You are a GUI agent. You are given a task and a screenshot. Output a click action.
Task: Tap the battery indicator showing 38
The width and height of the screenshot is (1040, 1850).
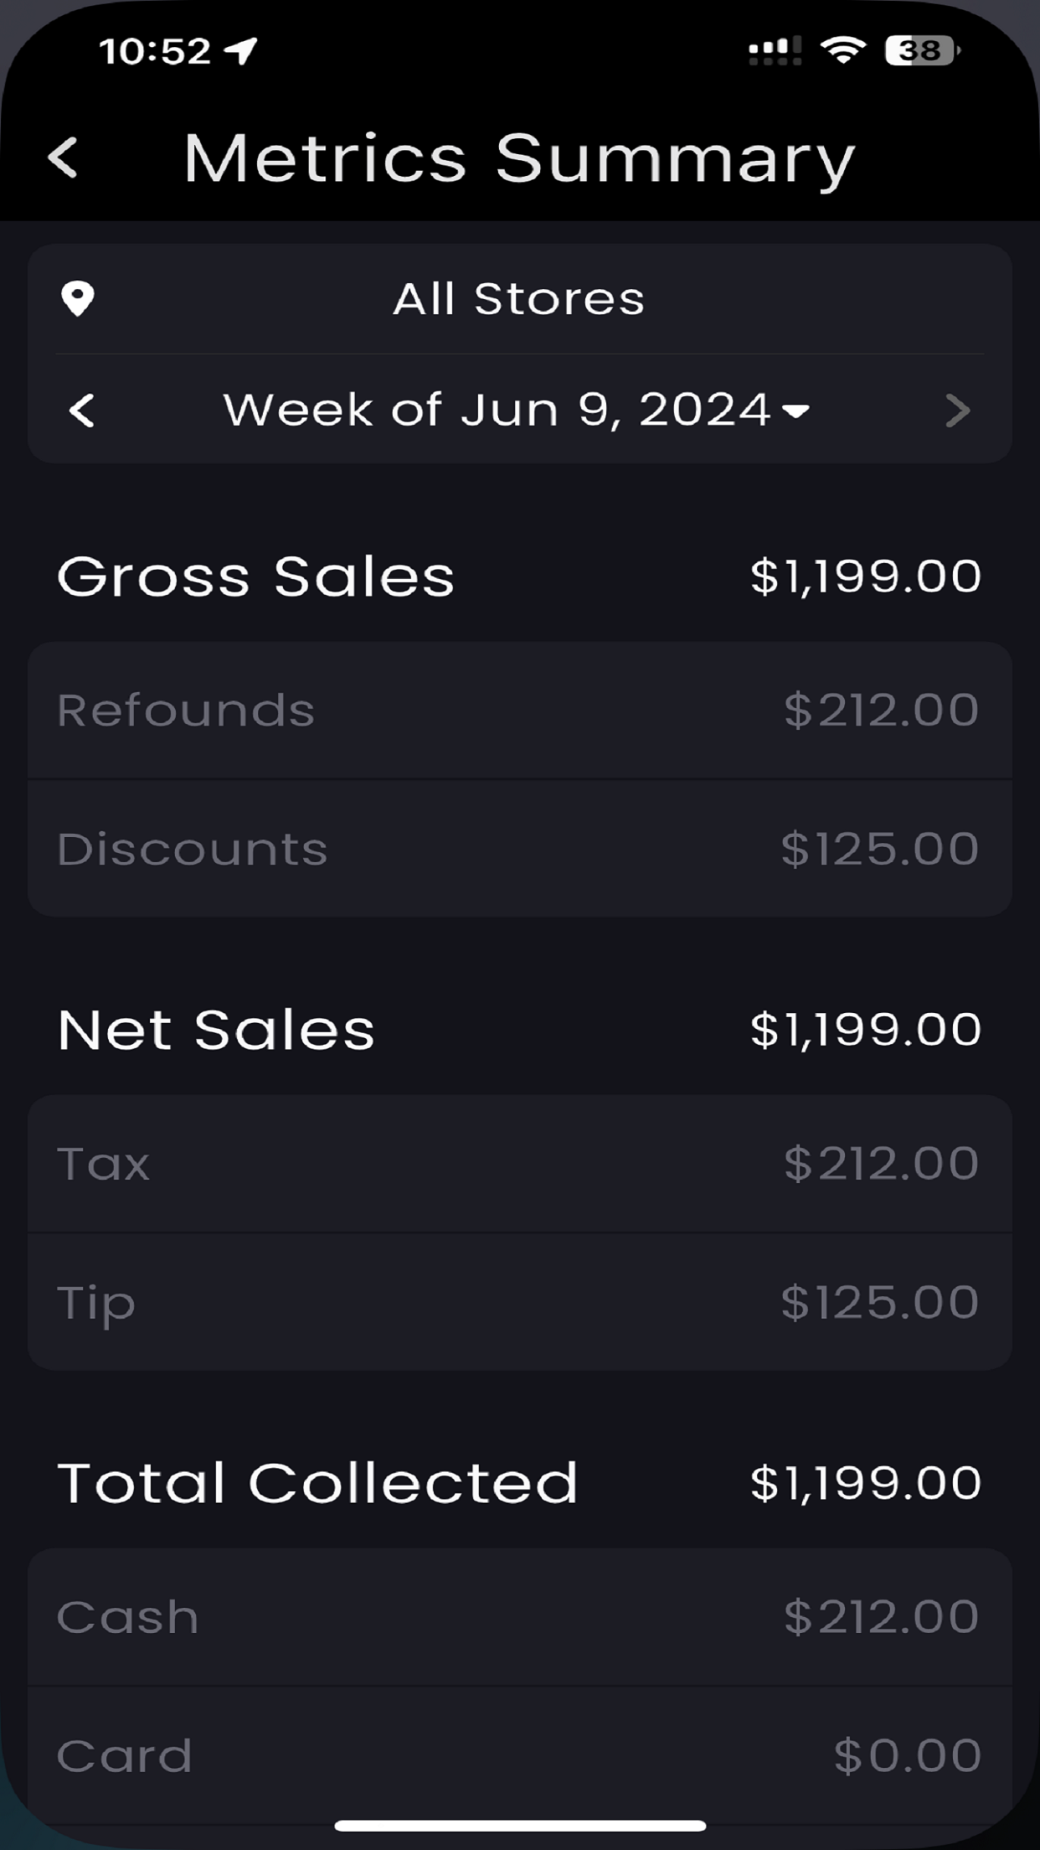922,51
